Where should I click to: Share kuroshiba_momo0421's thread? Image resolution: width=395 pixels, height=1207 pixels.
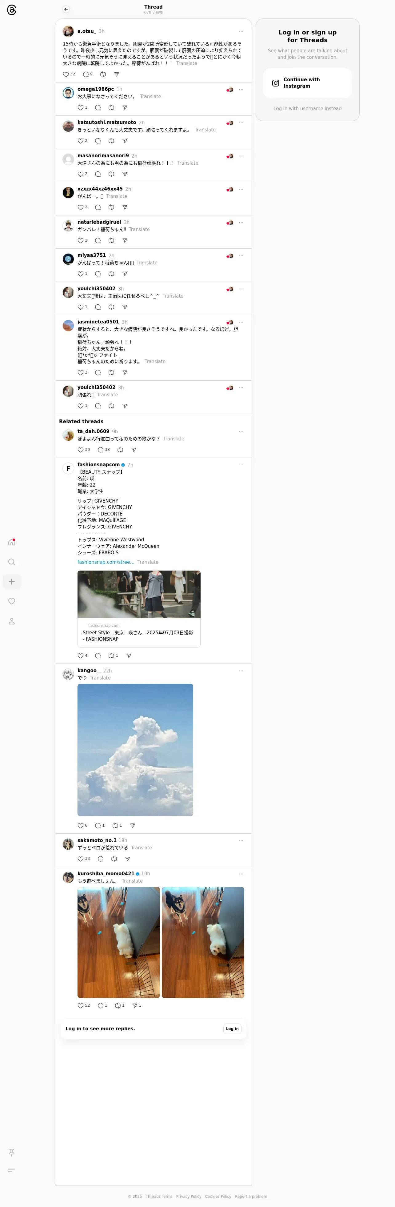click(x=137, y=1005)
